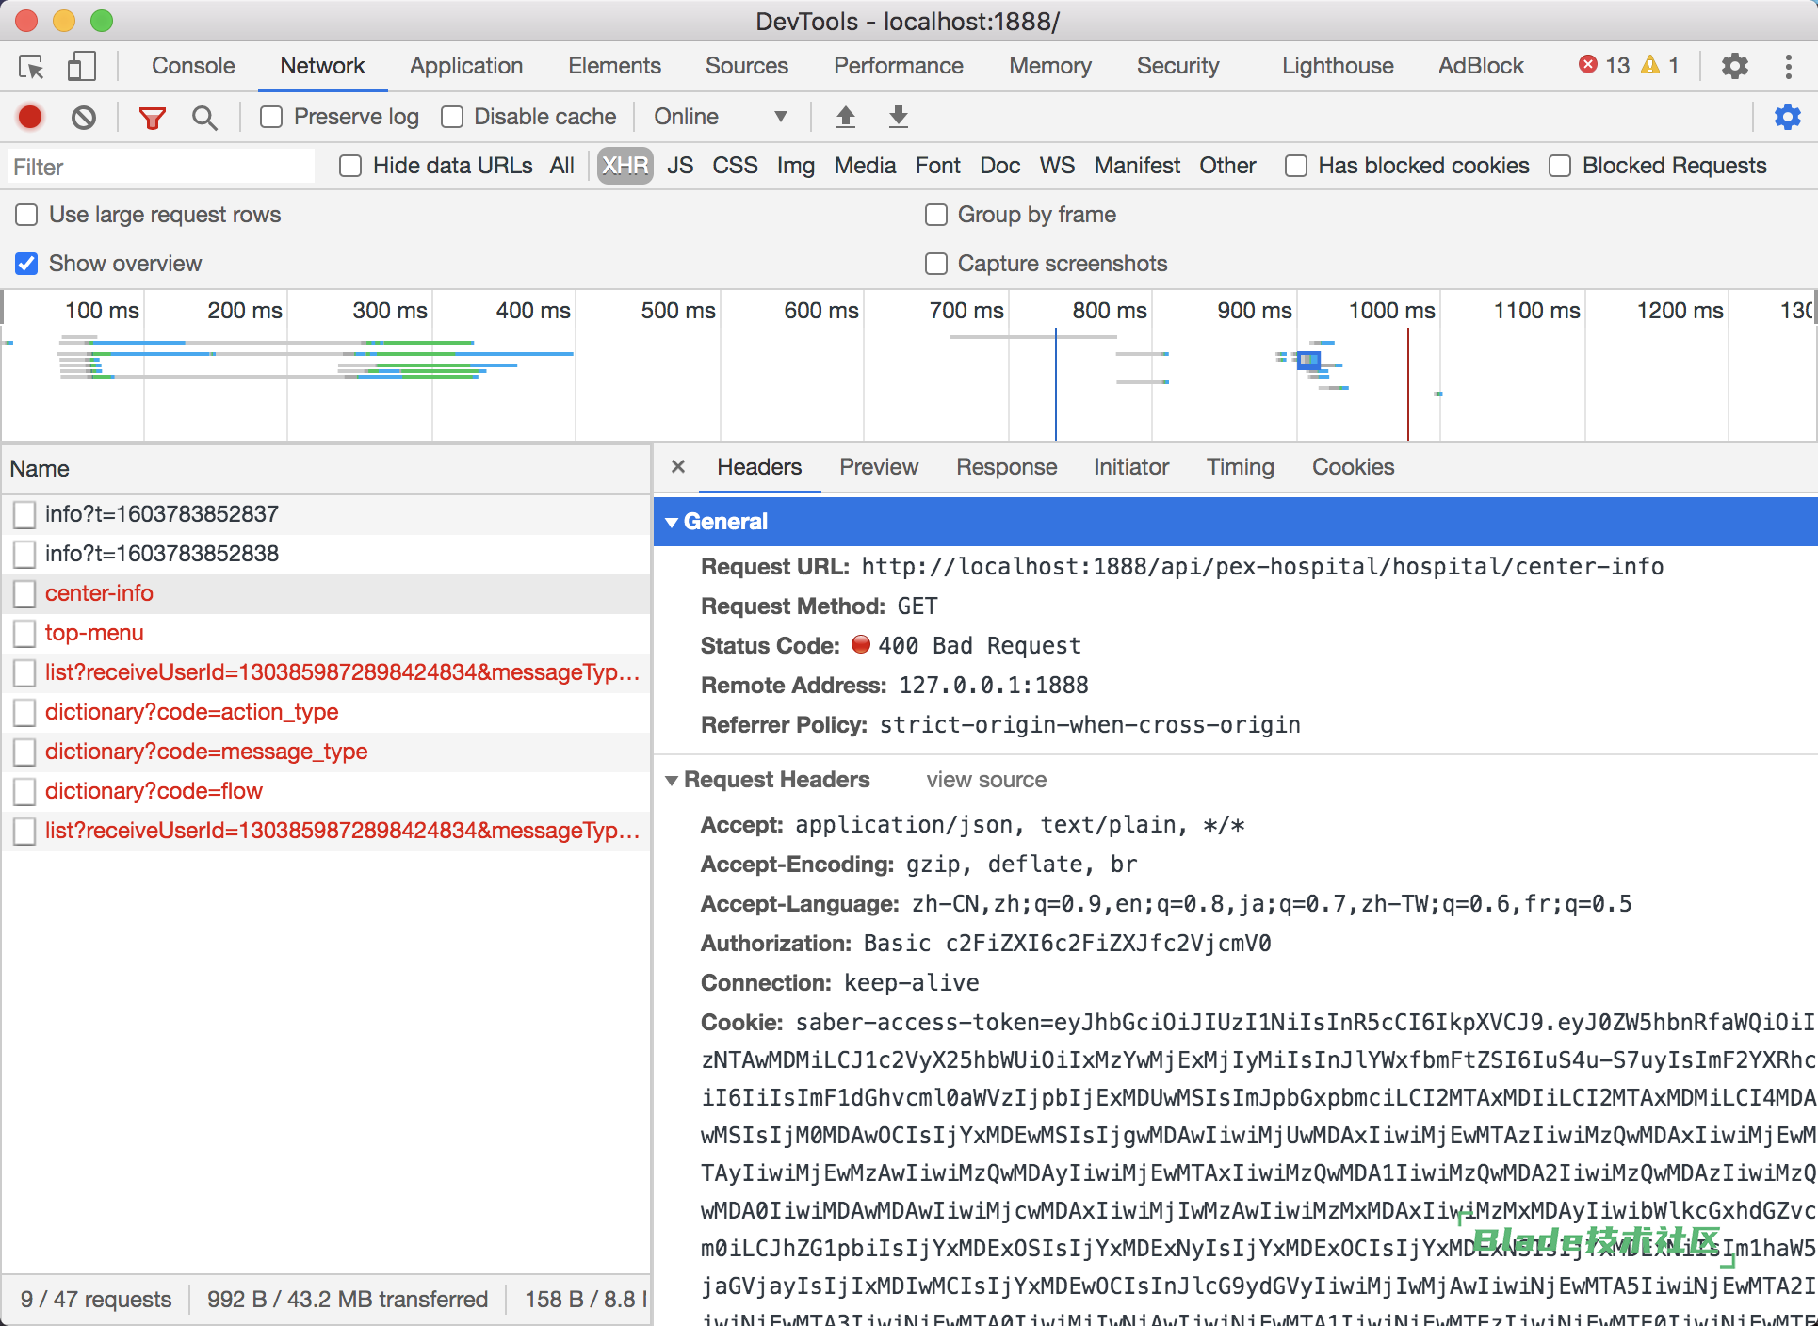Stop recording with the red record button
This screenshot has width=1818, height=1326.
(30, 117)
